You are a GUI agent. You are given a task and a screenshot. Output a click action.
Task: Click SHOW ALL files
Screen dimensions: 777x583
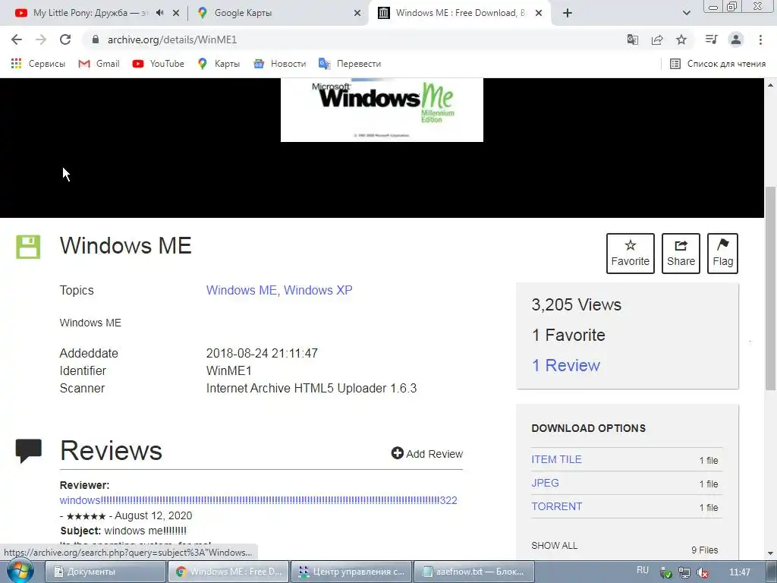[555, 545]
